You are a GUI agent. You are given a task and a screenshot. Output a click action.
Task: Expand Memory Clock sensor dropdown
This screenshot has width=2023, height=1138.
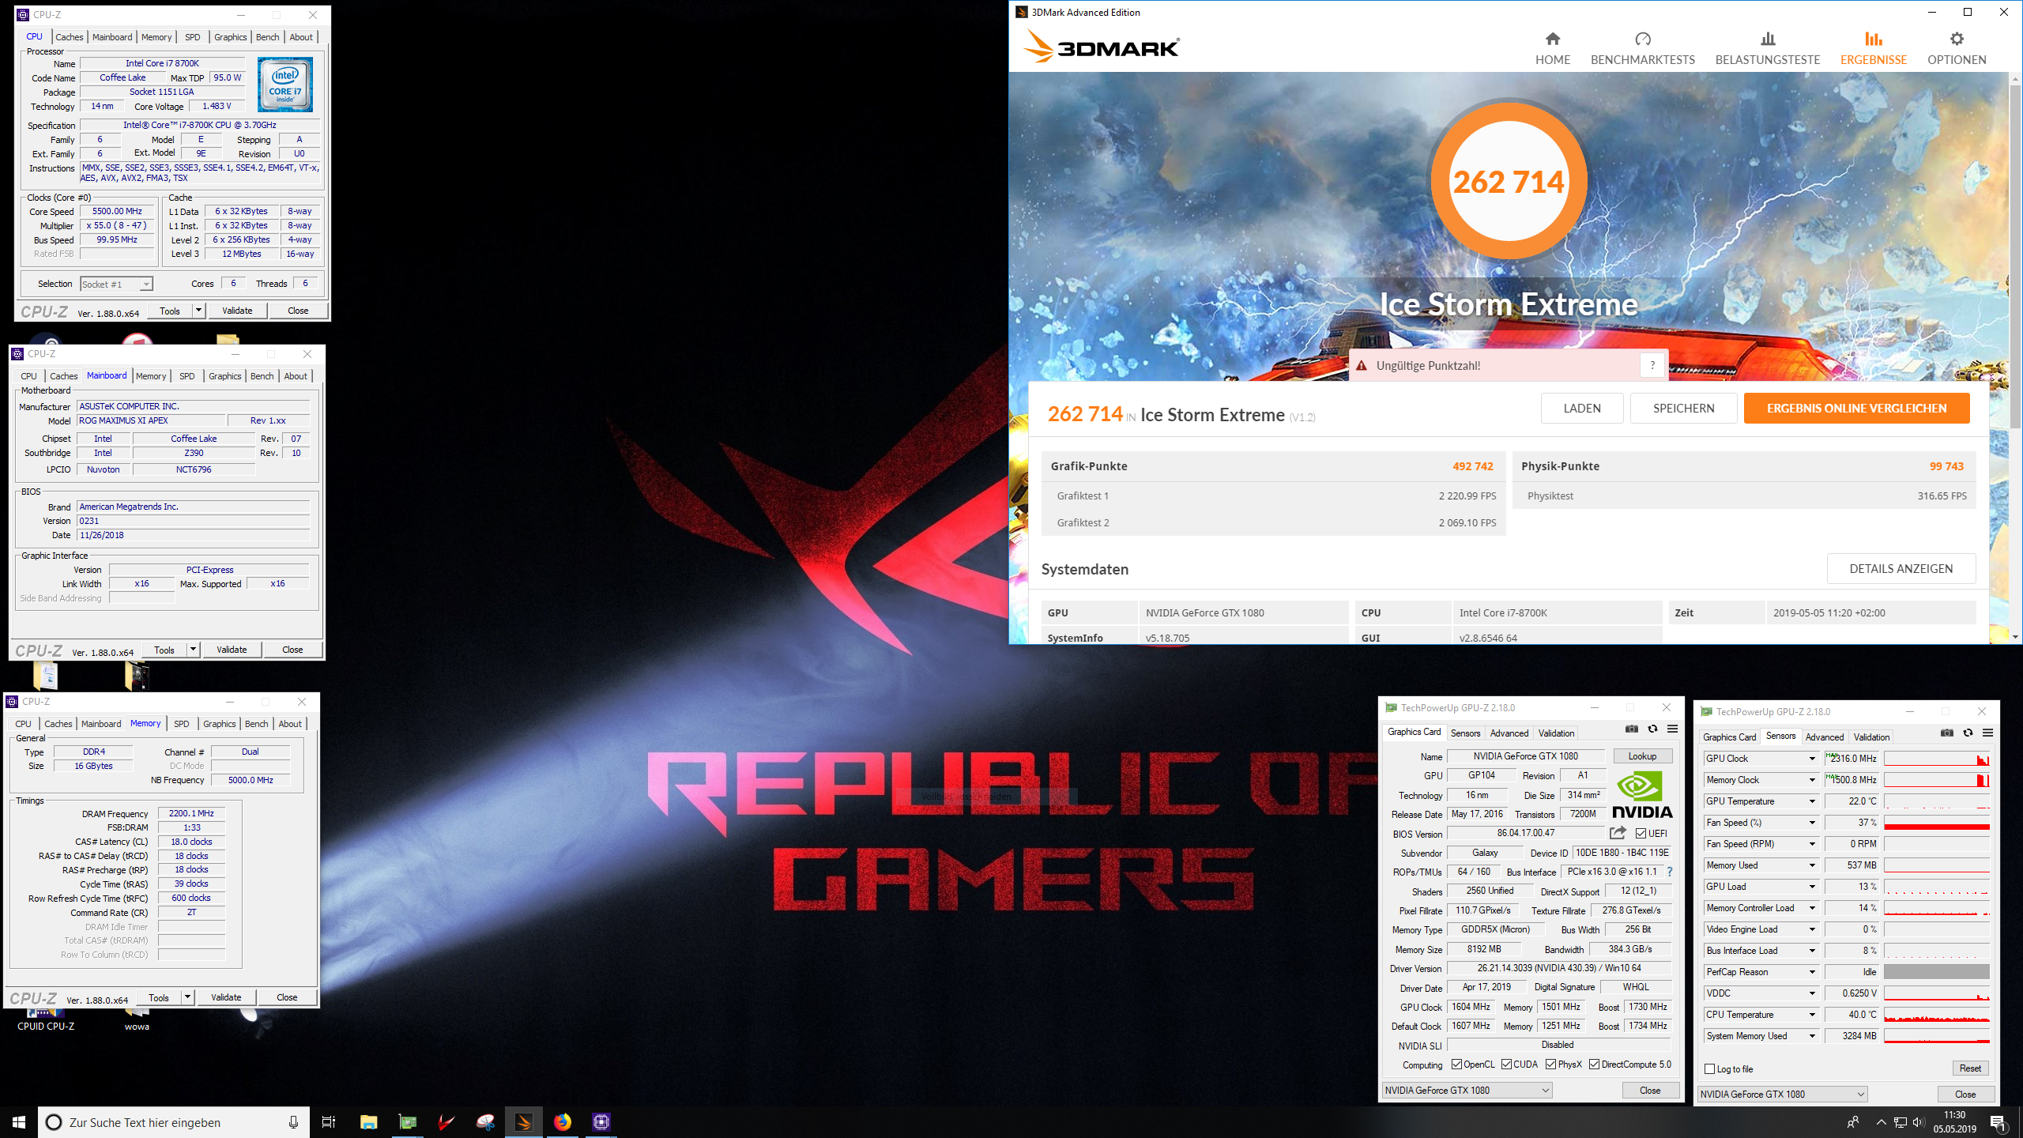(1812, 780)
